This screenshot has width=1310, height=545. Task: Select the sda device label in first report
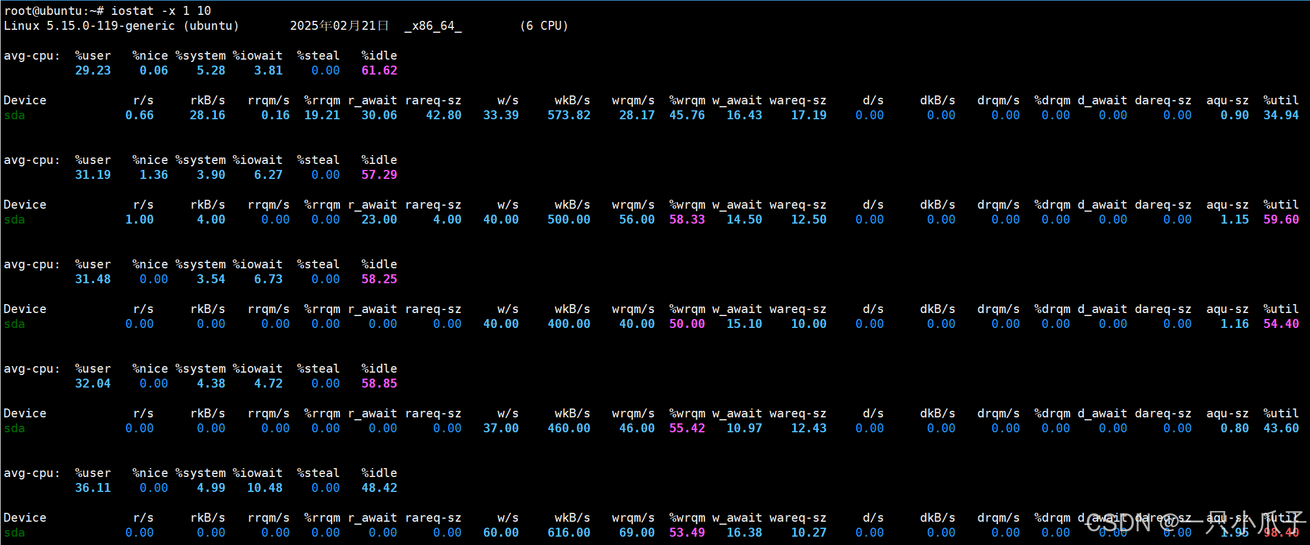(14, 115)
